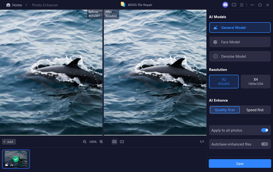This screenshot has width=273, height=172.
Task: Select X2 802x602 resolution
Action: [x=224, y=82]
